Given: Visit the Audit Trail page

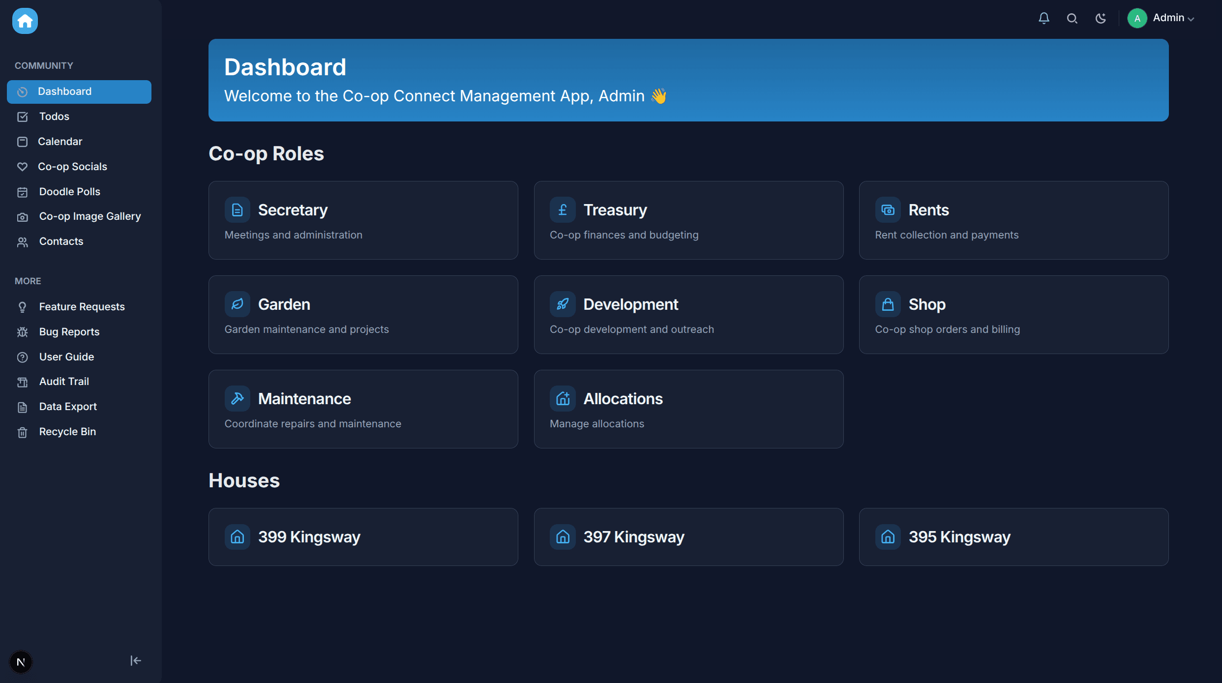Looking at the screenshot, I should point(63,381).
